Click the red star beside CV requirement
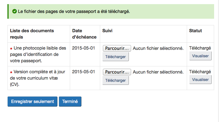 (11, 72)
